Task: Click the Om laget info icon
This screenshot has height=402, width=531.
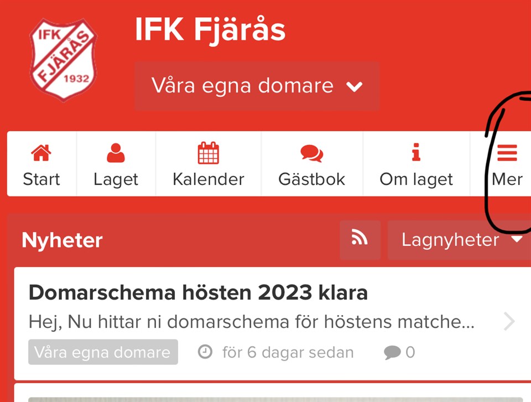Action: 416,152
